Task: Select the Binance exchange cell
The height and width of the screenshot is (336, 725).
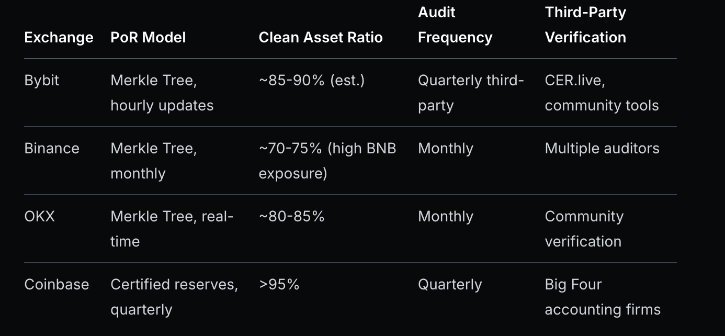Action: click(x=52, y=149)
